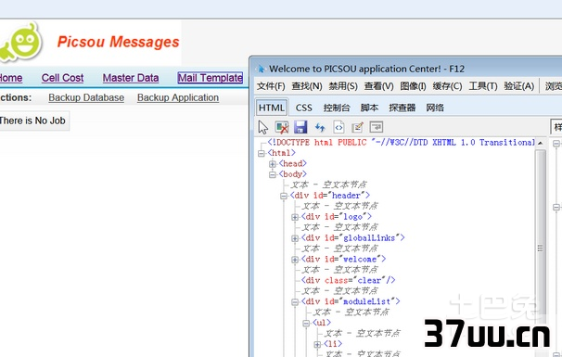Collapse the <html> node

pos(262,153)
